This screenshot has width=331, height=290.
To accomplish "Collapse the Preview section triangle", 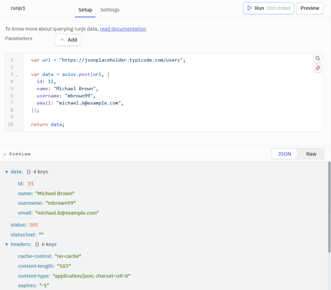I will (x=4, y=154).
